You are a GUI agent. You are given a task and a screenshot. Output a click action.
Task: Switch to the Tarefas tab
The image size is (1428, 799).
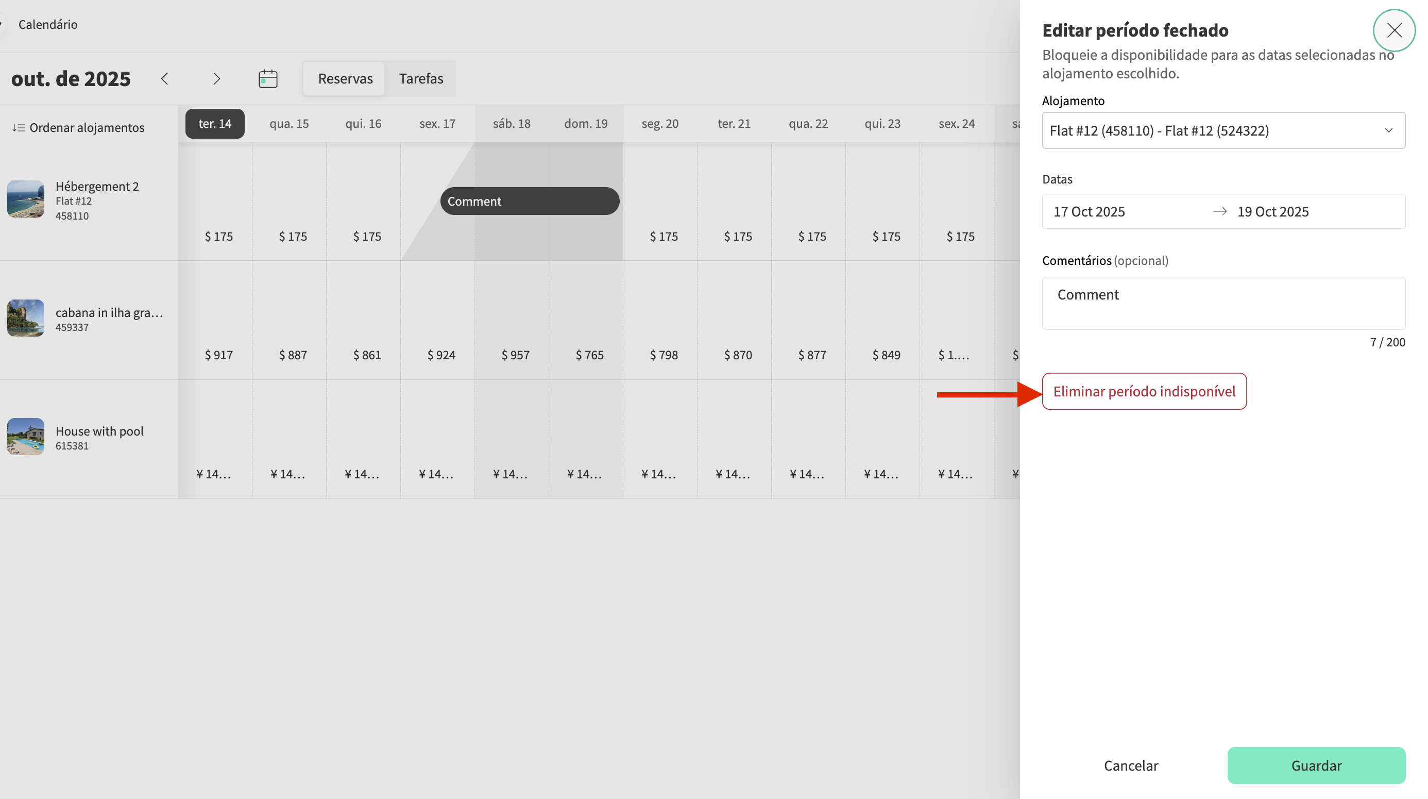421,79
